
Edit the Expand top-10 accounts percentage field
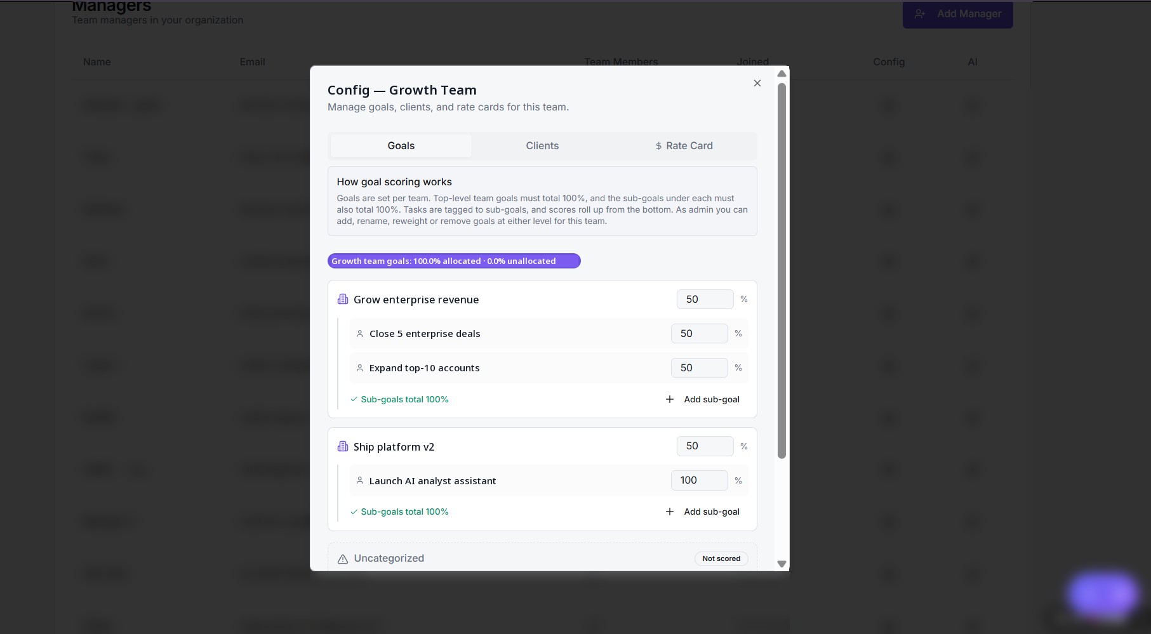(x=700, y=367)
